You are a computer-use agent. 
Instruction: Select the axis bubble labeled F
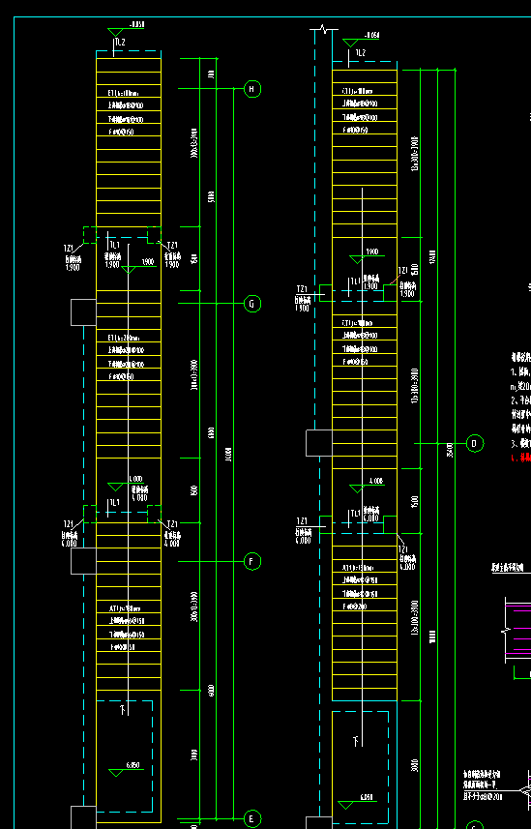251,561
